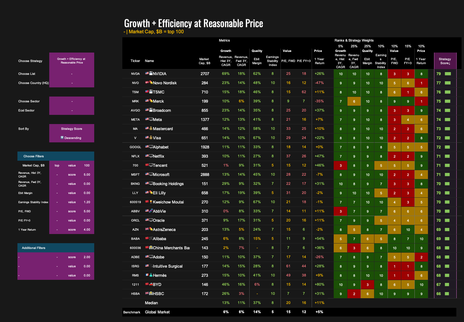Click the Market Cap, $B column header
Viewport: 464px width, 322px height.
(x=204, y=61)
